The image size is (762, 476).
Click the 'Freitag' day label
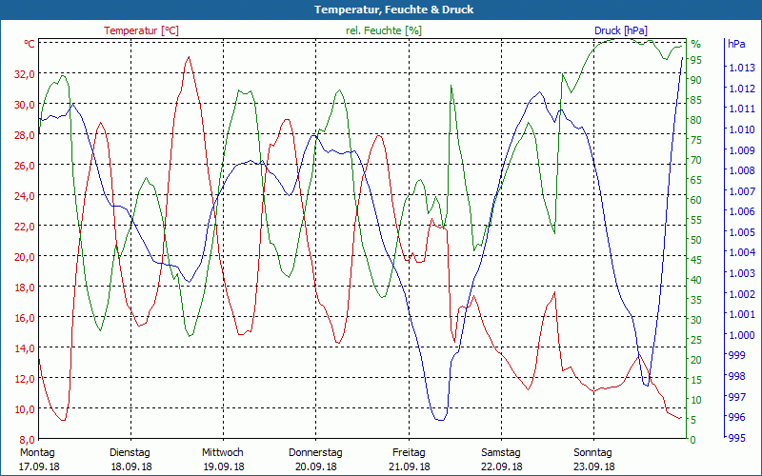click(409, 452)
